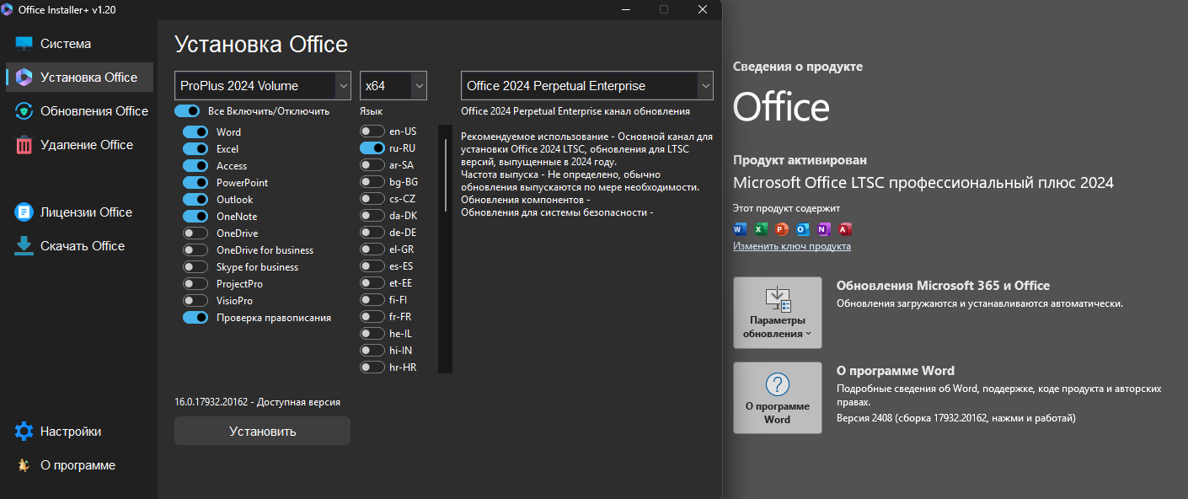This screenshot has height=499, width=1188.
Task: Click the Access icon in product info
Action: coord(845,228)
